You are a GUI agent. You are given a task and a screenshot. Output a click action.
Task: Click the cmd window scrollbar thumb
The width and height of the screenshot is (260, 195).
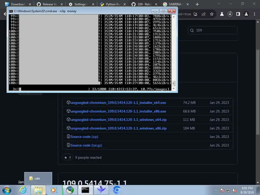tap(174, 83)
